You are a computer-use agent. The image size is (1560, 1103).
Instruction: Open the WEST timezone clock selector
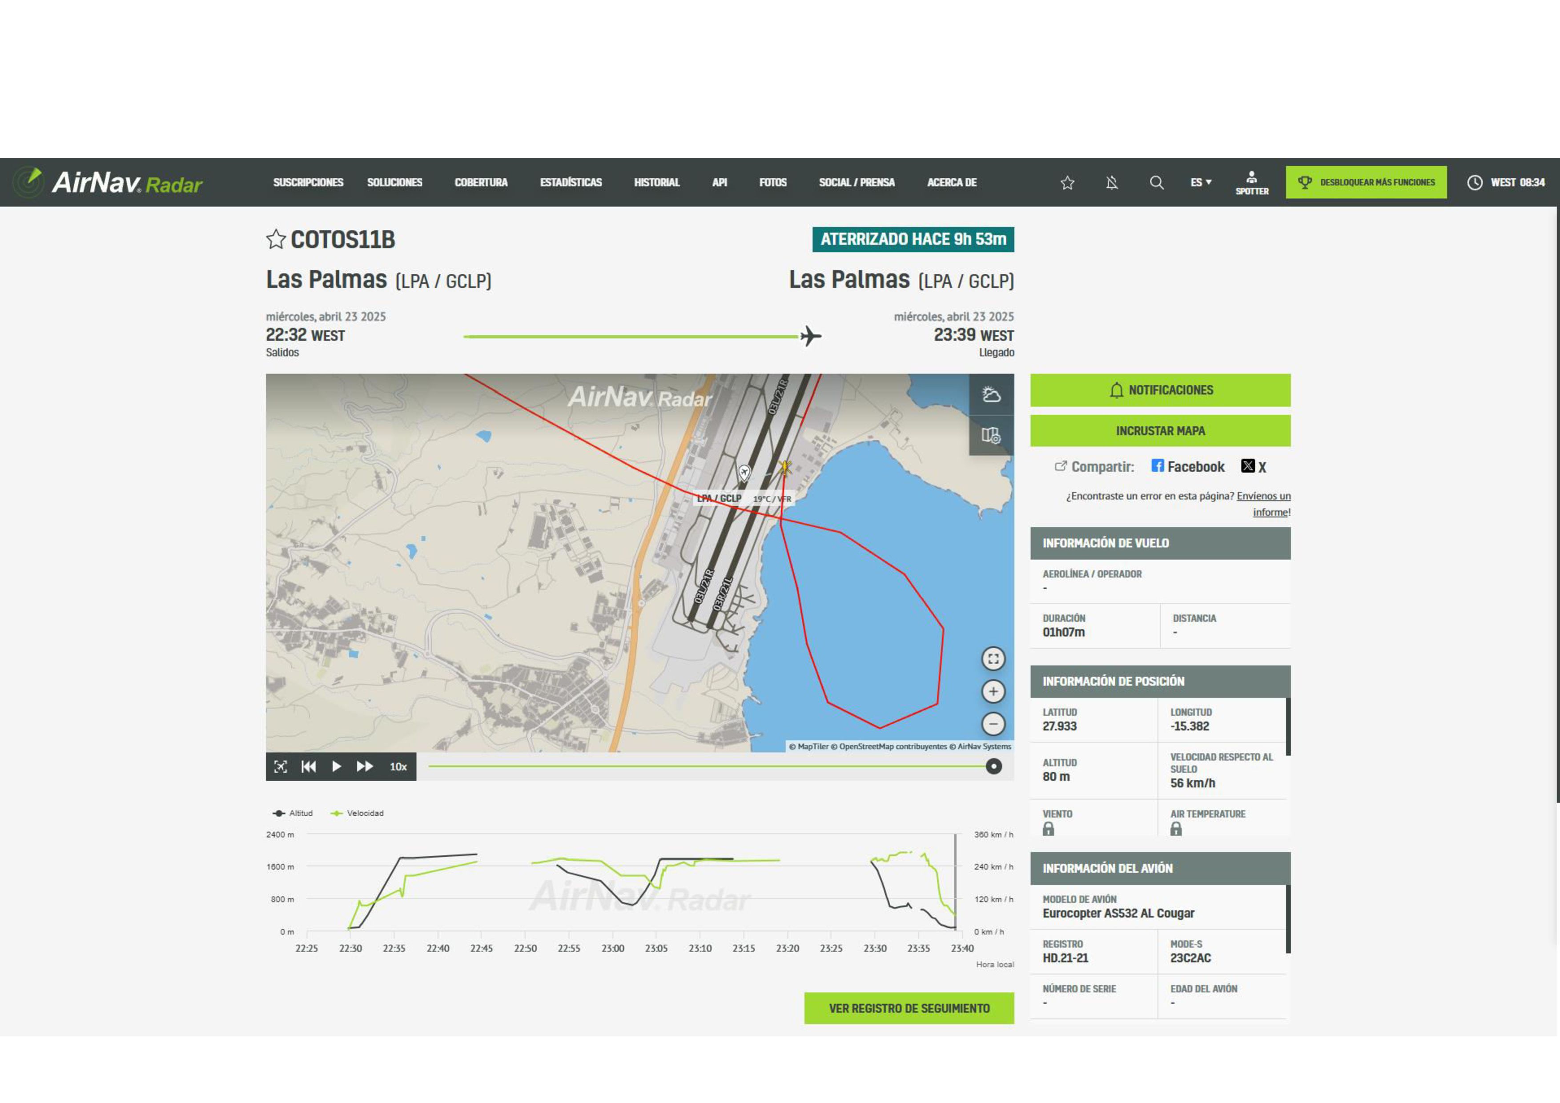pos(1506,183)
